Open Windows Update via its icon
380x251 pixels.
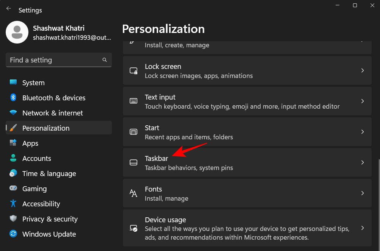coord(13,234)
